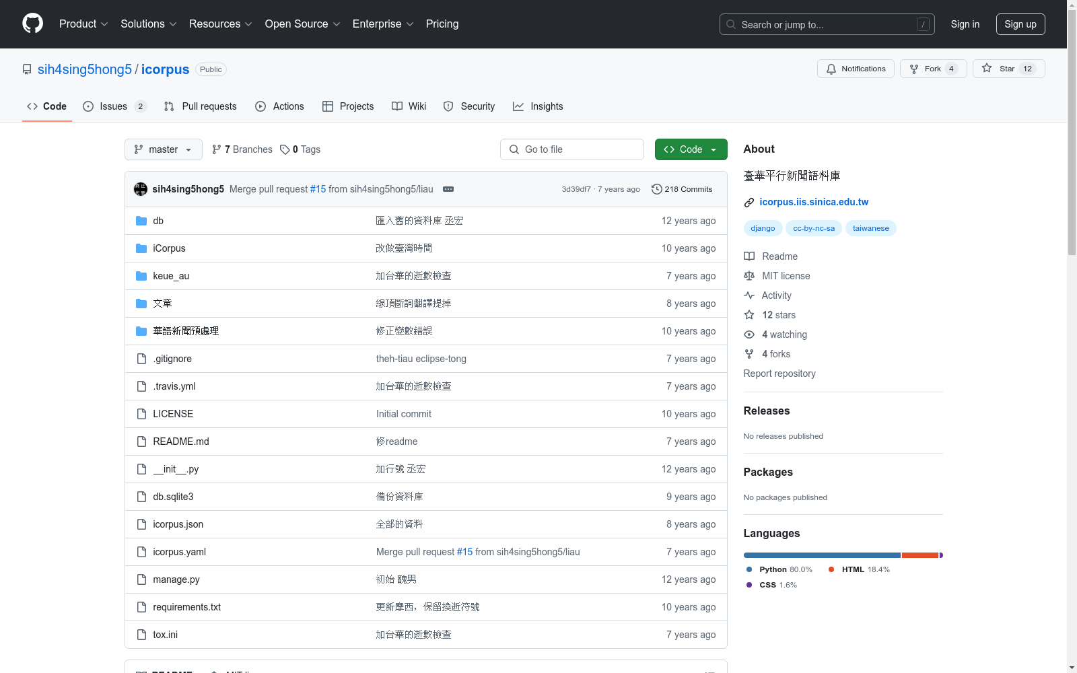Image resolution: width=1077 pixels, height=673 pixels.
Task: Click the HTML segment of language bar
Action: tap(920, 555)
